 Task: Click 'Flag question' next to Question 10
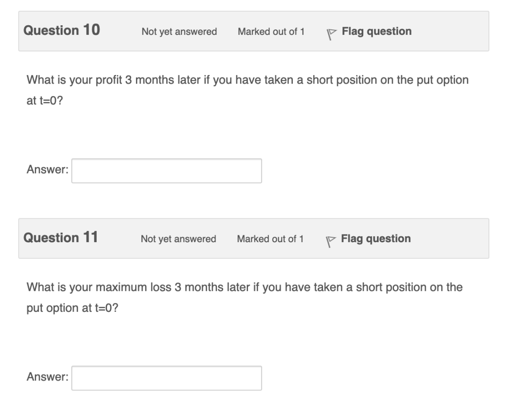(377, 31)
